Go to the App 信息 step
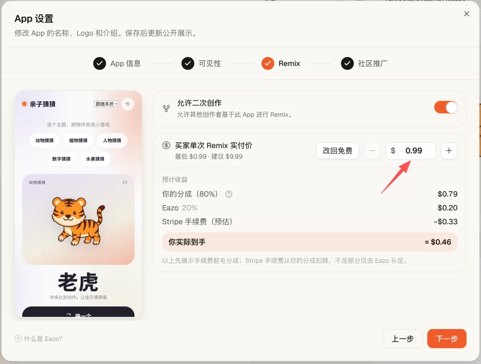The width and height of the screenshot is (481, 364). point(117,64)
